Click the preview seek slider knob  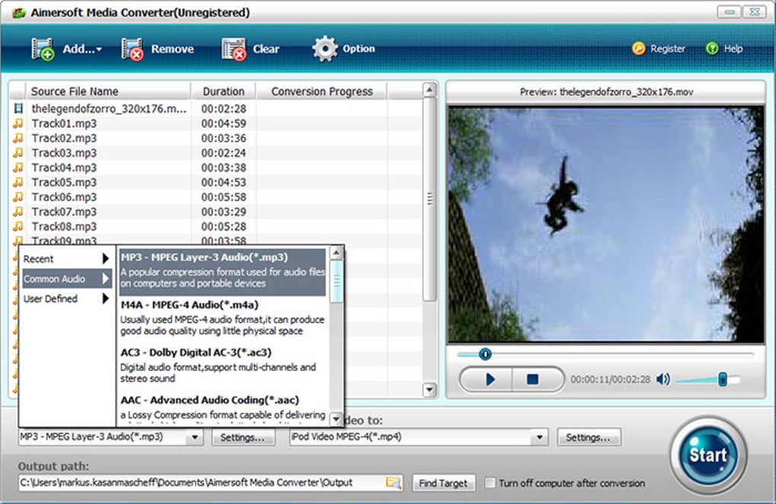485,354
